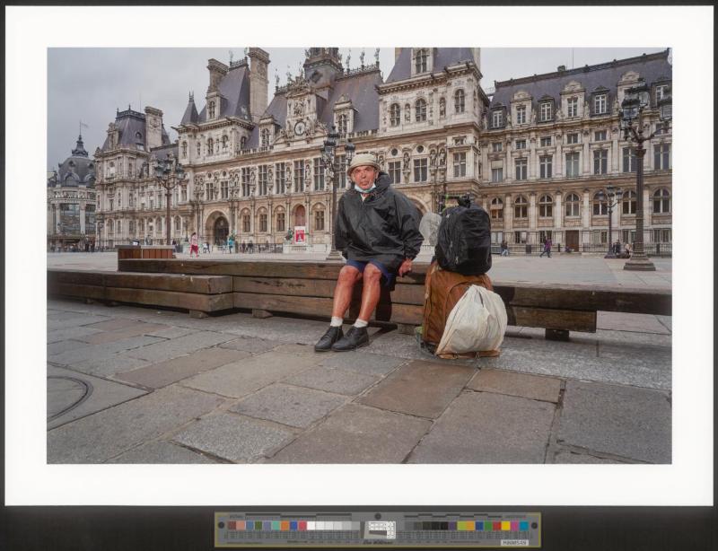Select the red poster near the building entrance
The width and height of the screenshot is (718, 551).
point(299,235)
